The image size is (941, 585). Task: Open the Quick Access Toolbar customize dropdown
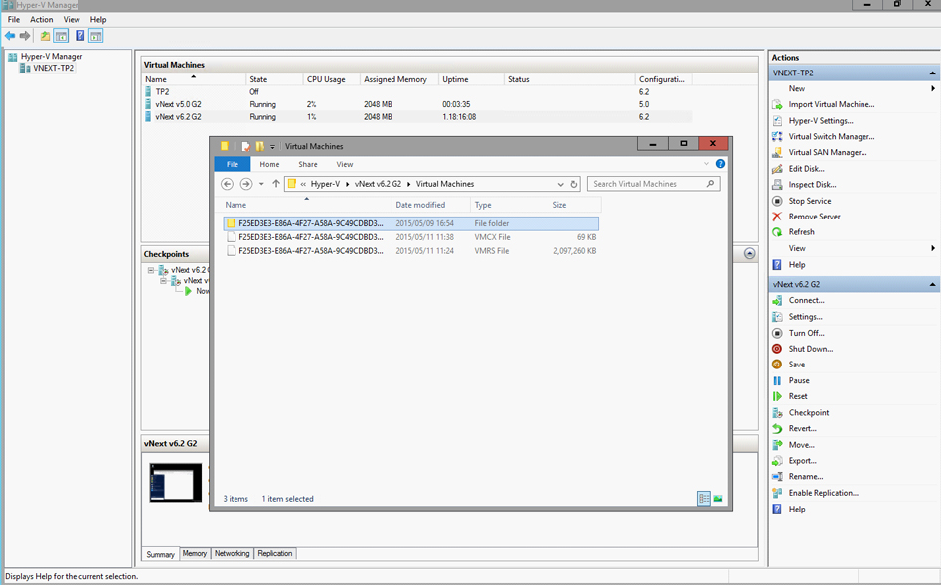(272, 146)
